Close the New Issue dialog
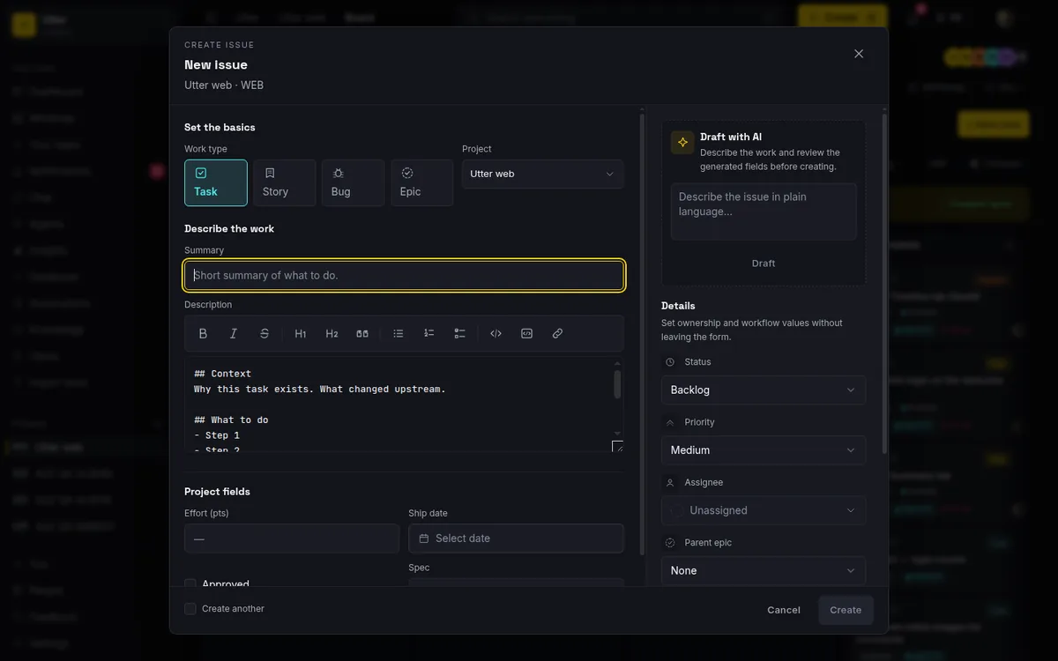 click(x=859, y=54)
